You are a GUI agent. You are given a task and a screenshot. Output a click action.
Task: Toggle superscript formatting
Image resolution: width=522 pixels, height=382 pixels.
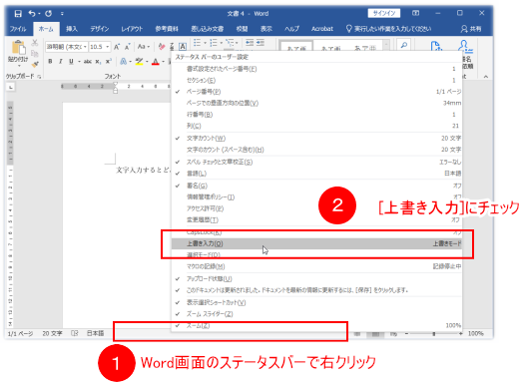coord(108,62)
